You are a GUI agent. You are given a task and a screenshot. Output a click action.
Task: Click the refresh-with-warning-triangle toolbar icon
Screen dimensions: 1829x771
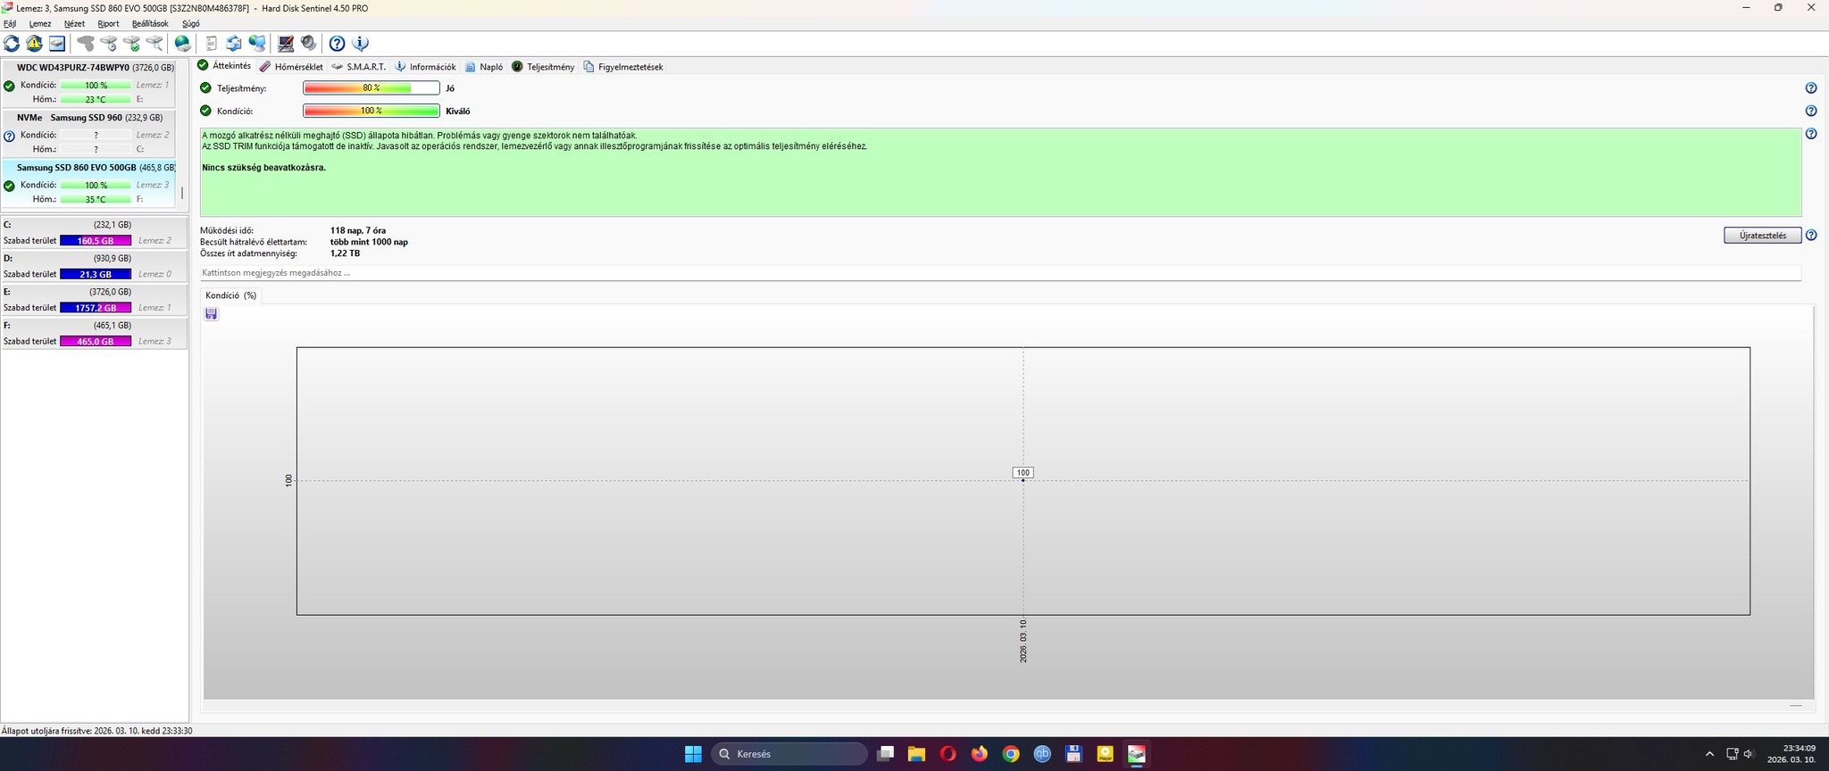(x=34, y=43)
